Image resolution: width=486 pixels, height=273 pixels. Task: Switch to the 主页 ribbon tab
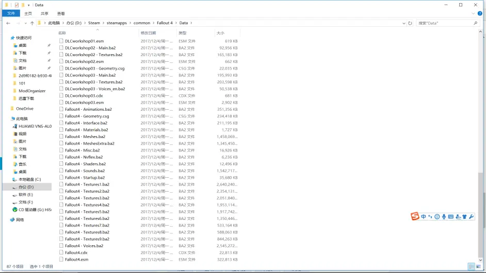point(28,13)
